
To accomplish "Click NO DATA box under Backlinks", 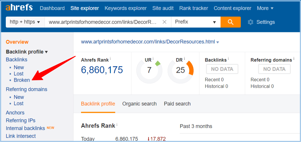I will click(x=222, y=69).
